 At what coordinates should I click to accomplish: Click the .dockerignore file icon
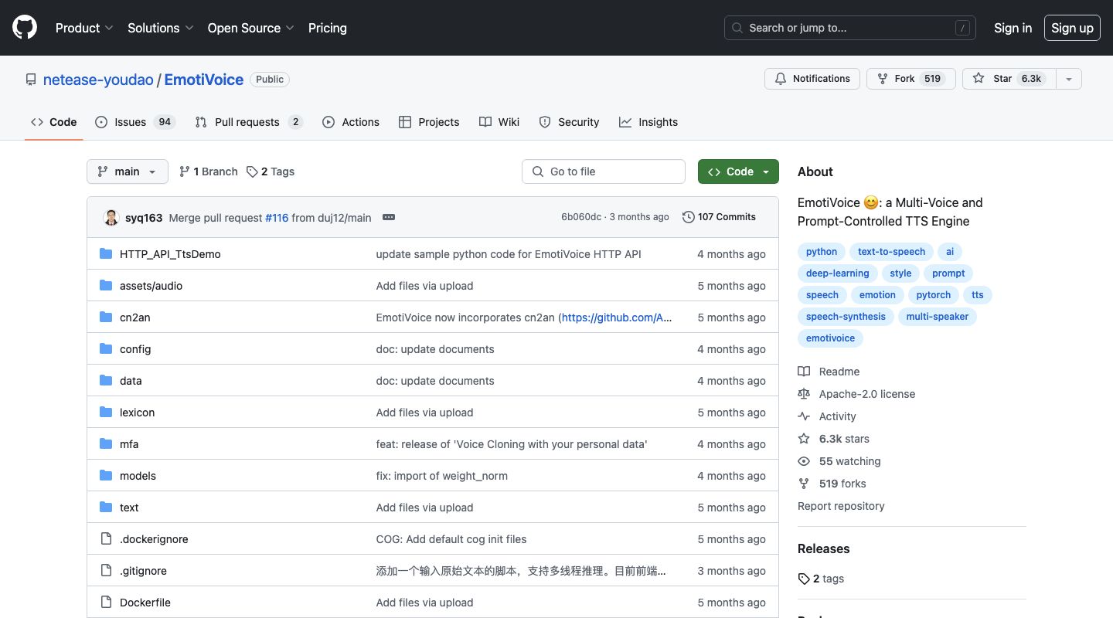[x=106, y=538]
